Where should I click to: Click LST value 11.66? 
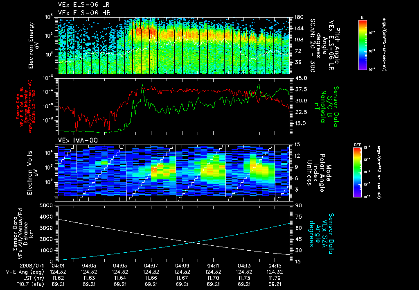[x=151, y=278]
